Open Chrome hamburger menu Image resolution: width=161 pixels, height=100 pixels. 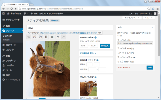click(x=158, y=9)
